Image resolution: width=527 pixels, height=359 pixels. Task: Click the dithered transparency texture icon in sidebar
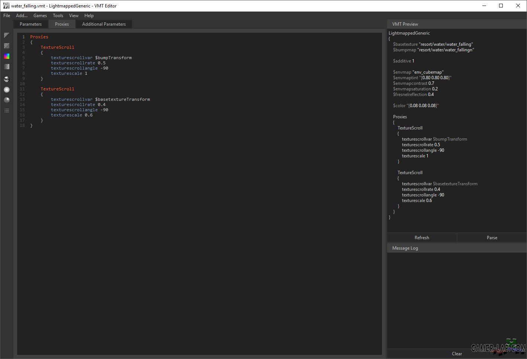[x=6, y=46]
